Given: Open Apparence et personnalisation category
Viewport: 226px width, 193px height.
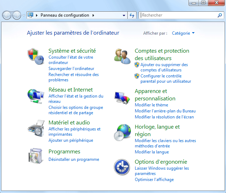Looking at the screenshot, I should click(x=155, y=95).
